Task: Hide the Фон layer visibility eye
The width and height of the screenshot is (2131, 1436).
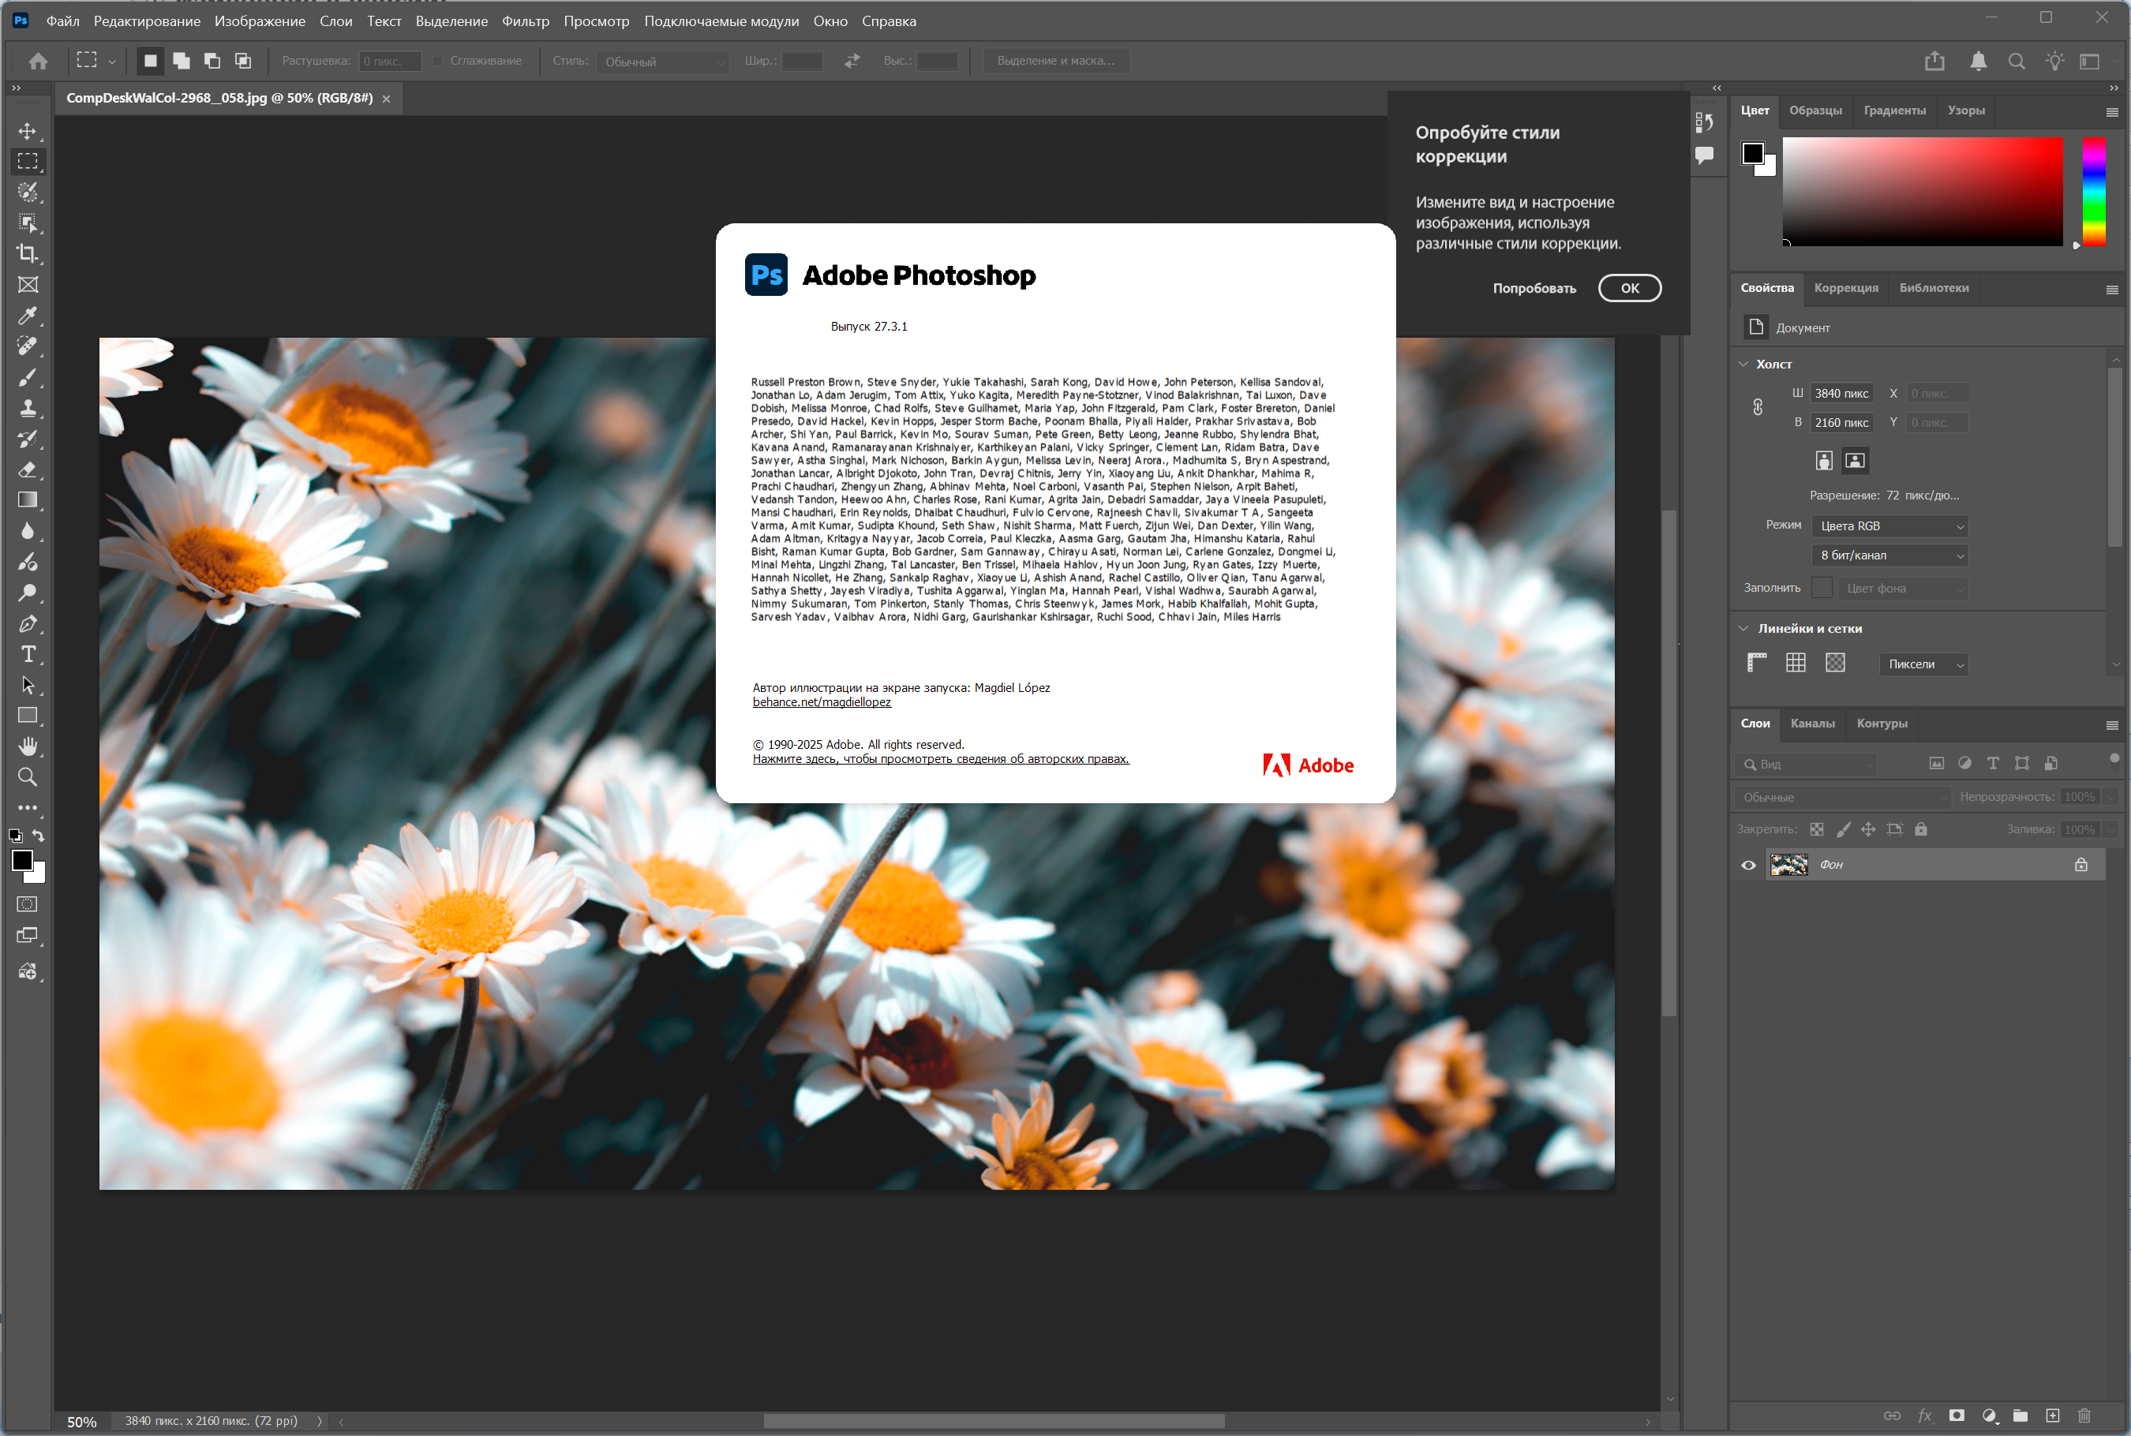Action: 1748,865
